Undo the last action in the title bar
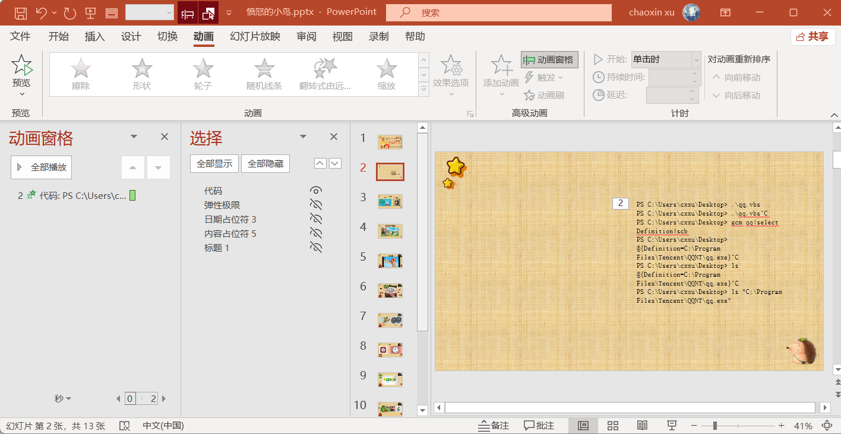The width and height of the screenshot is (841, 434). (x=41, y=12)
